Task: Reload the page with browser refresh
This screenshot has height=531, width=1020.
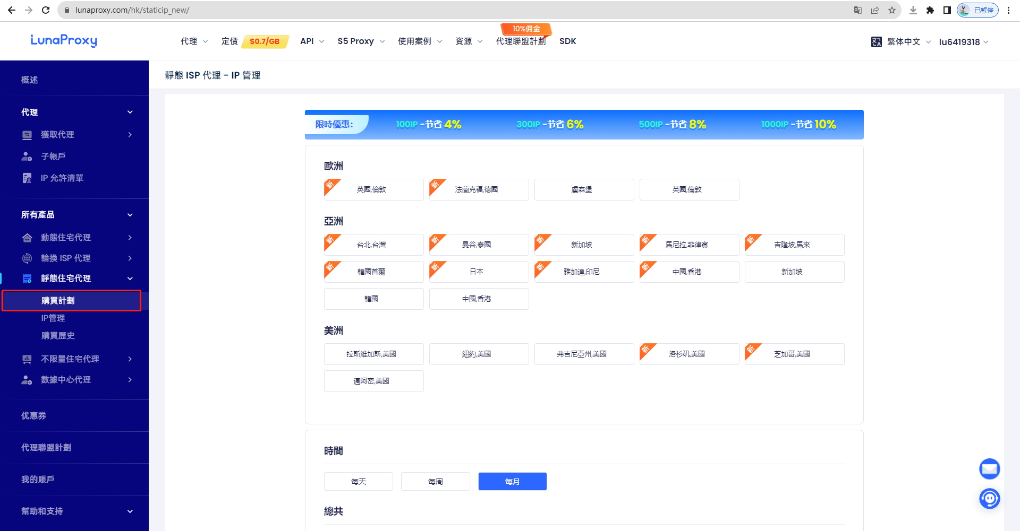Action: pos(46,10)
